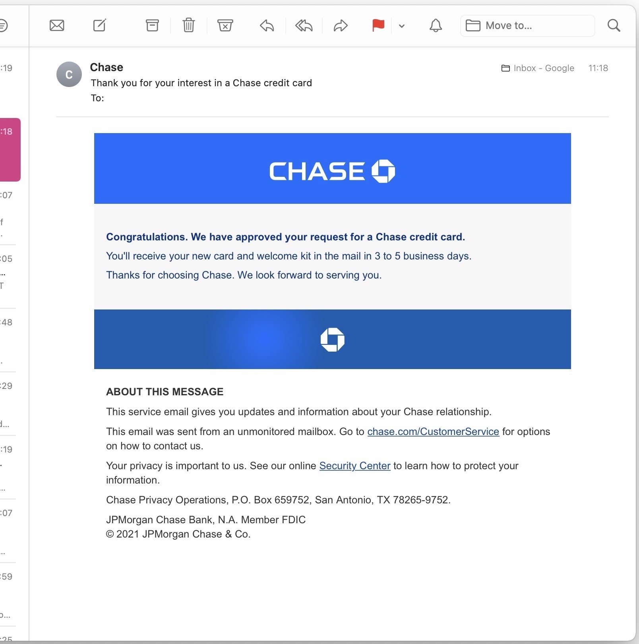Image resolution: width=639 pixels, height=644 pixels.
Task: Archive the selected Chase email
Action: pyautogui.click(x=152, y=25)
